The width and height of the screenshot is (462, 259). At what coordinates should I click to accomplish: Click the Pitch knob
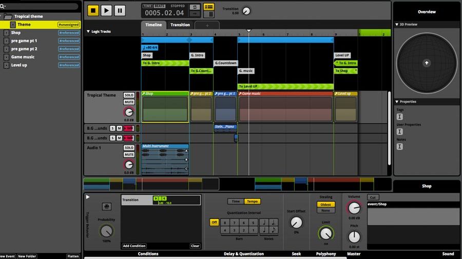pos(354,236)
